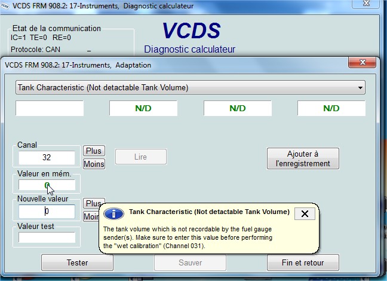Click the Sauver button
This screenshot has height=281, width=387.
(191, 262)
